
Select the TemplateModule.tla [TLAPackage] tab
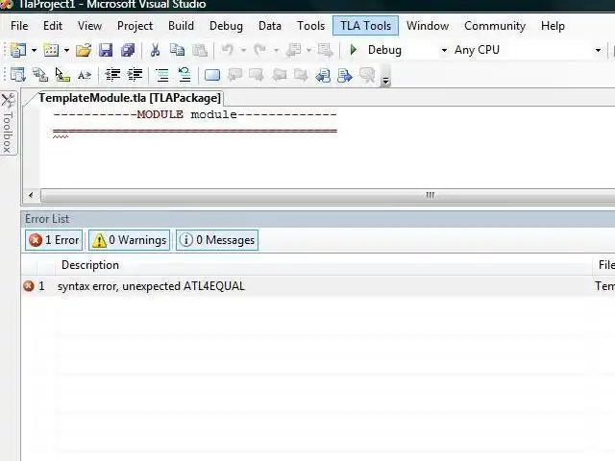[x=130, y=98]
